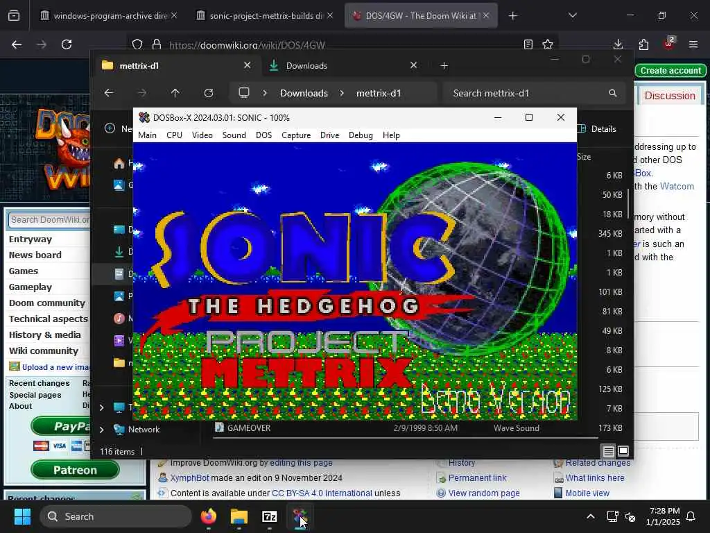Open the Watcom link in the article
This screenshot has height=533, width=710.
(x=677, y=186)
